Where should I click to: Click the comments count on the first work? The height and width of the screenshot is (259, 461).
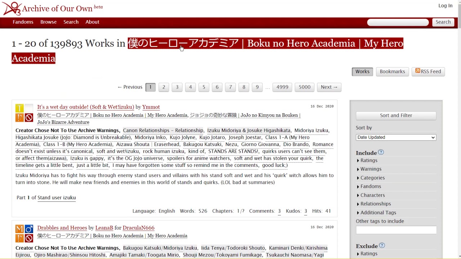pos(279,211)
